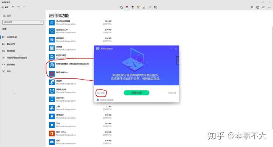Save the snip with the save icon
Screen dimensions: 273x147
point(252,7)
